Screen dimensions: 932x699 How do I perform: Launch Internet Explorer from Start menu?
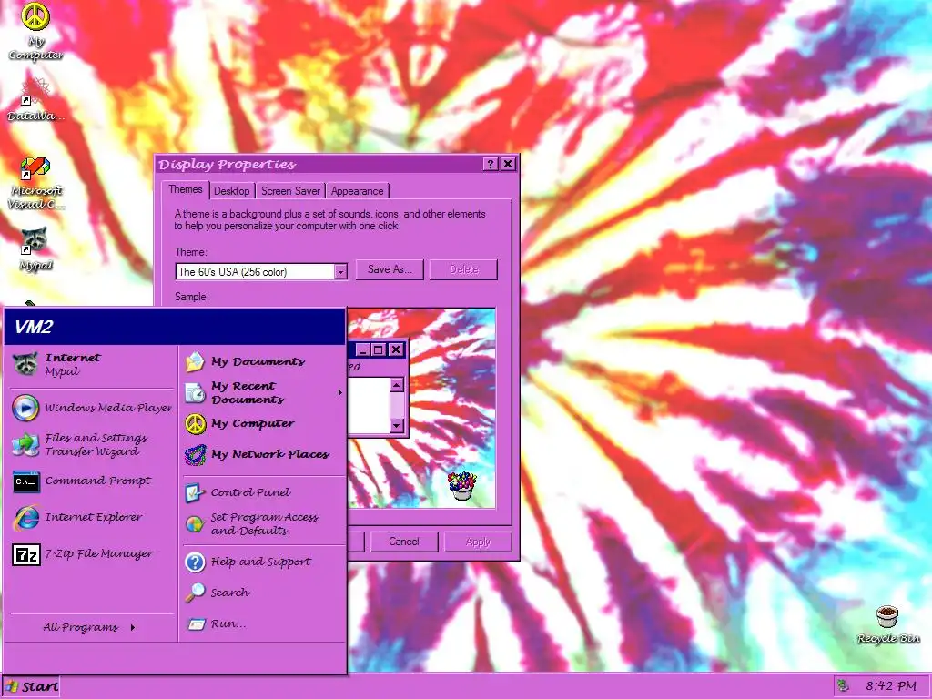click(90, 518)
